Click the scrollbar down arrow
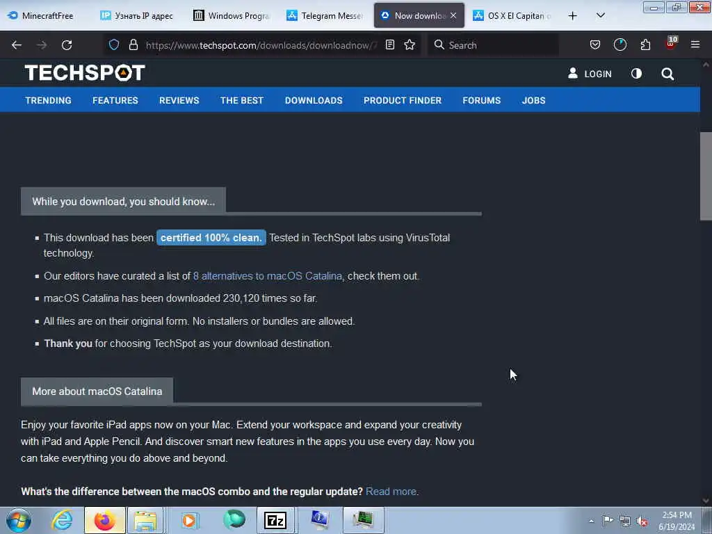The width and height of the screenshot is (712, 534). coord(706,501)
